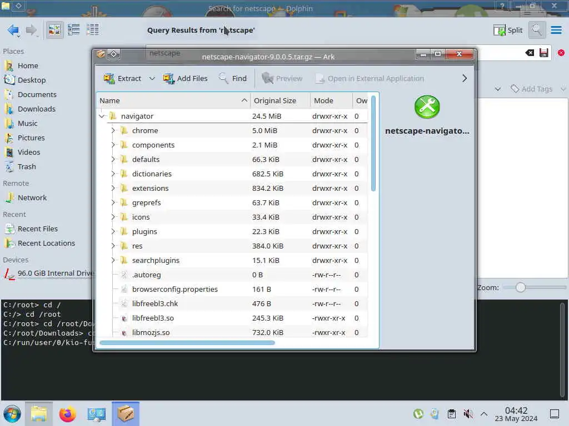Expand the dictionaries folder
569x426 pixels.
click(113, 174)
